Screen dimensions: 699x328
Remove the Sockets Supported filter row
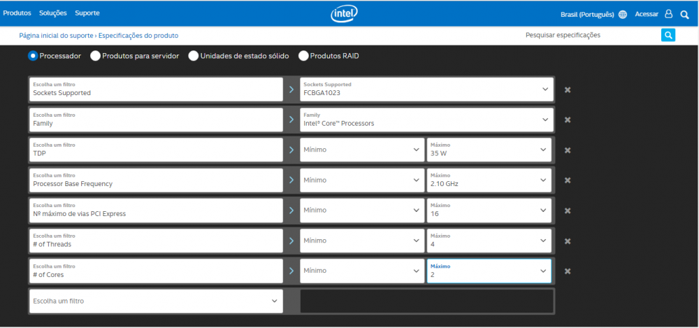(568, 90)
